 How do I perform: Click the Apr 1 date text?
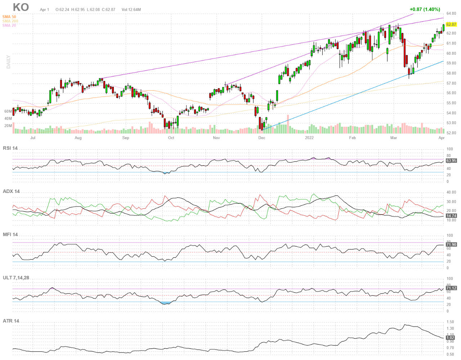point(44,10)
